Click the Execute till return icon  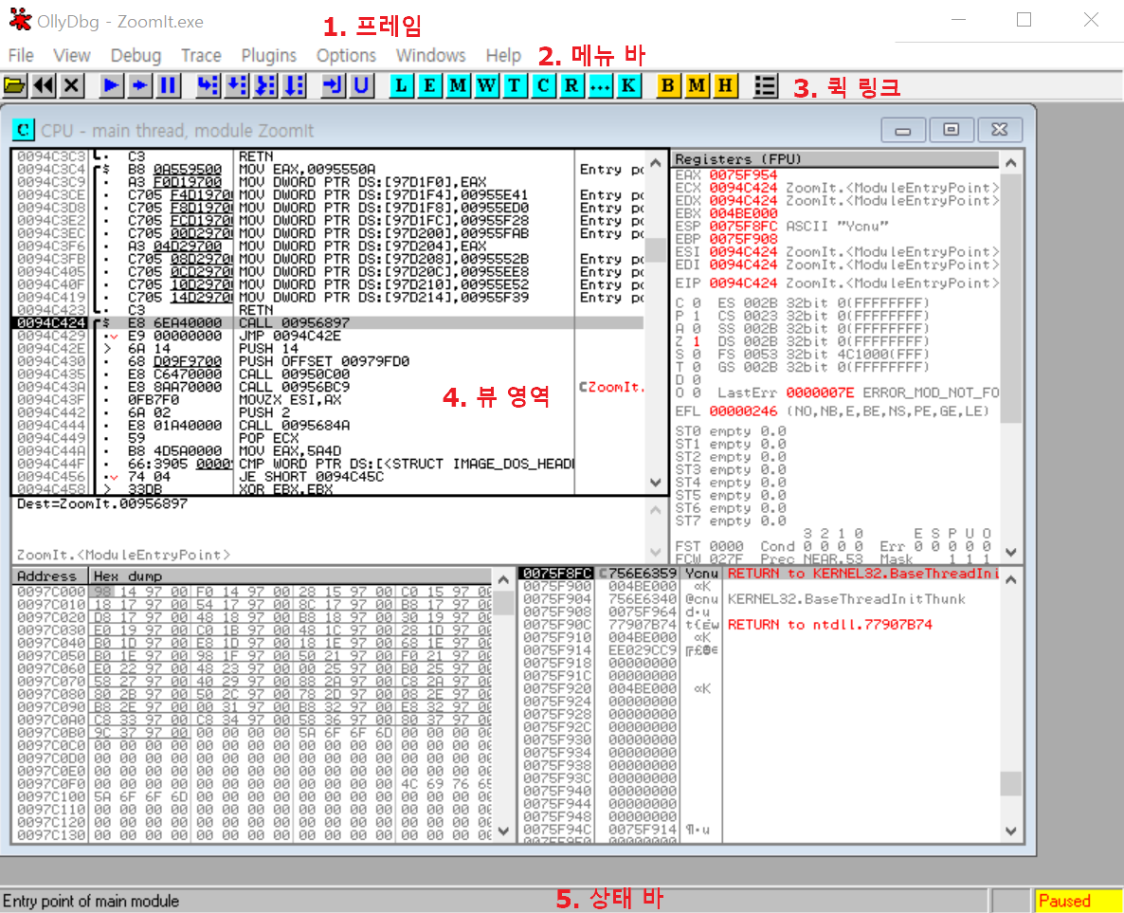tap(333, 85)
